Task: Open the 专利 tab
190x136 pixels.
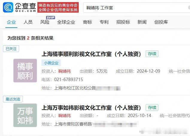Action: coord(104,22)
